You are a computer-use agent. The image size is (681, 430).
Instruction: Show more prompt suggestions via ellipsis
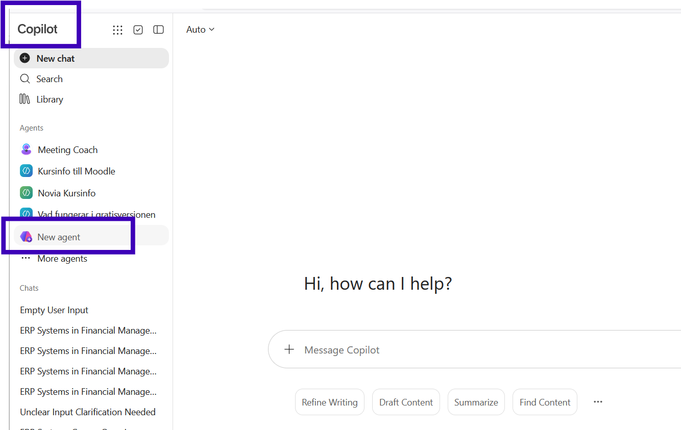coord(598,402)
